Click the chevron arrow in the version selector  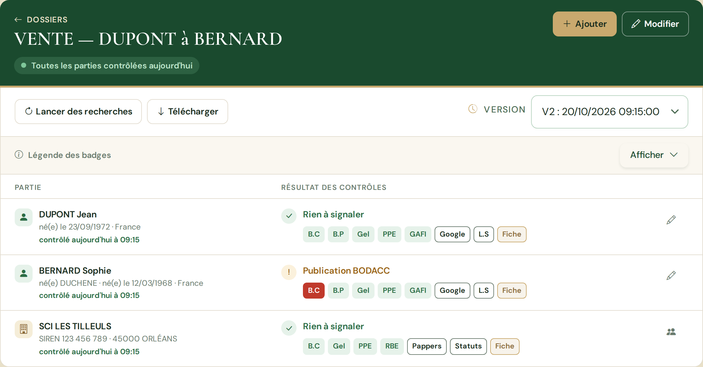[x=675, y=112]
